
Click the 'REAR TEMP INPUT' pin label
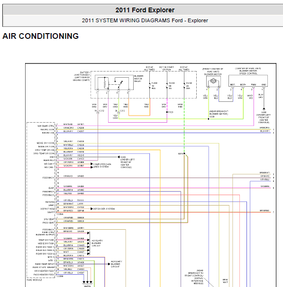[45, 264]
